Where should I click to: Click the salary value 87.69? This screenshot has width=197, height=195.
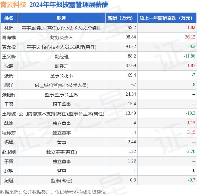click(x=131, y=65)
